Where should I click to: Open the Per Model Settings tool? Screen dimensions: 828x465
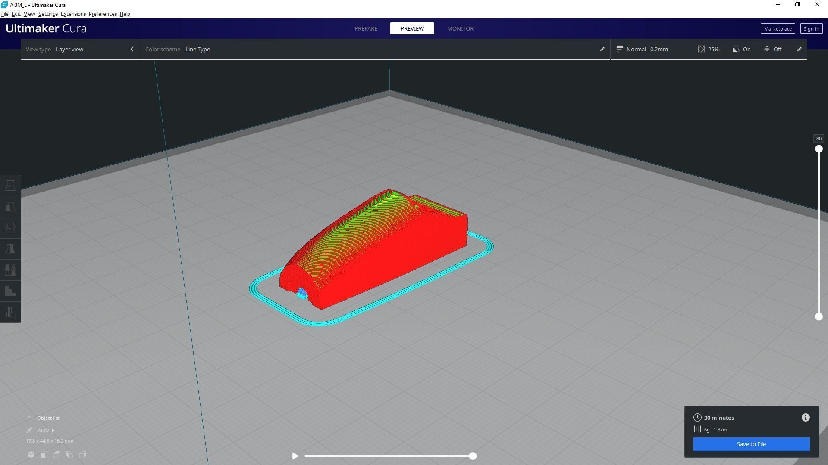(10, 270)
